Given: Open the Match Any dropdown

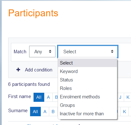Looking at the screenshot, I should pyautogui.click(x=42, y=51).
